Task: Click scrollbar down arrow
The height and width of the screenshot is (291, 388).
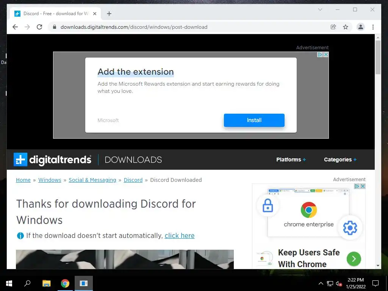Action: point(378,266)
